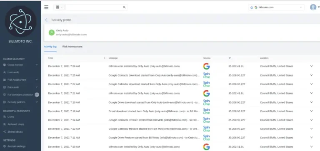Screen dimensions: 320x151
Task: Click the User audit sidebar icon
Action: (5, 72)
